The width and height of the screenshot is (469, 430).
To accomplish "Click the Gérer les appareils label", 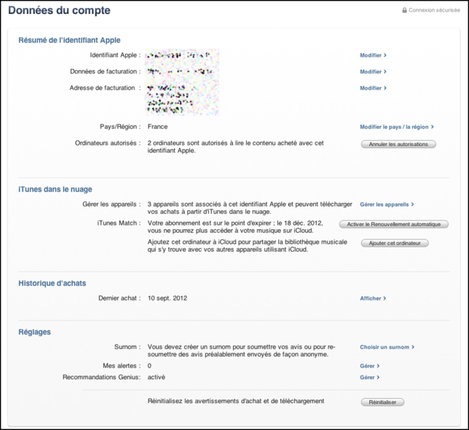I will pyautogui.click(x=111, y=204).
